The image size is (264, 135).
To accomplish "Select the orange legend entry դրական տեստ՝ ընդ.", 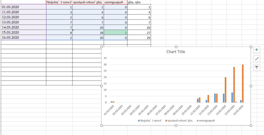I will pyautogui.click(x=179, y=120).
